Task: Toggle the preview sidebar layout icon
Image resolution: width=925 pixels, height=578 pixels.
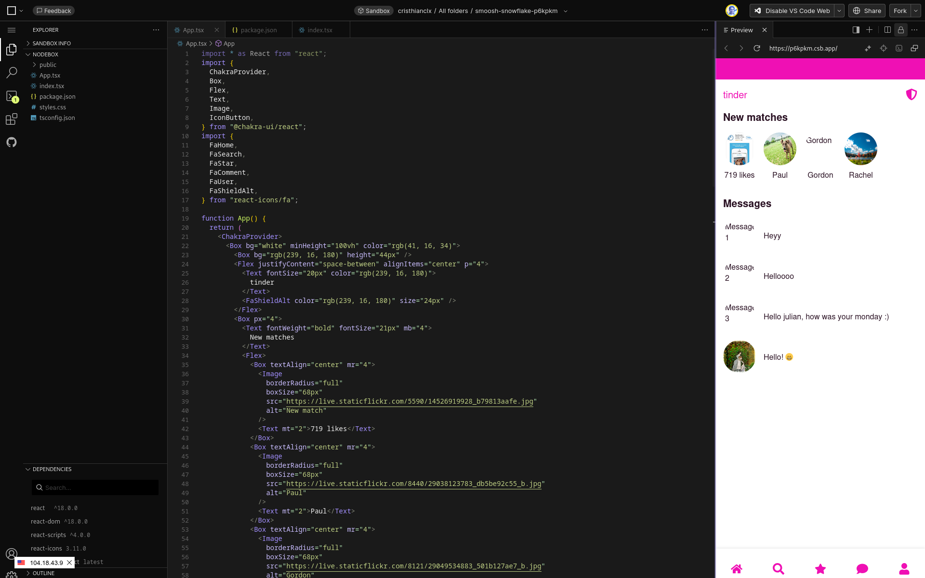Action: (856, 30)
